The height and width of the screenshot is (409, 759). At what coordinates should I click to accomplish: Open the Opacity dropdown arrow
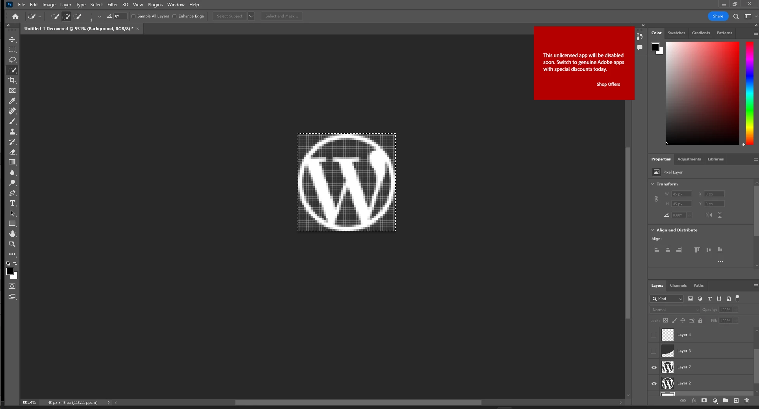pyautogui.click(x=736, y=310)
